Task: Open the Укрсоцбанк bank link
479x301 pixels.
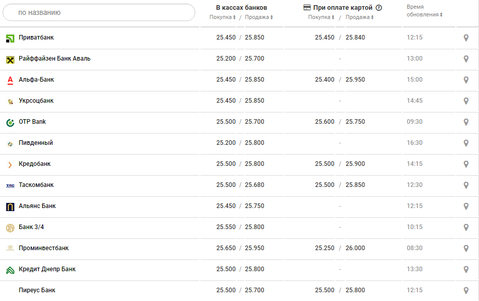Action: 36,101
